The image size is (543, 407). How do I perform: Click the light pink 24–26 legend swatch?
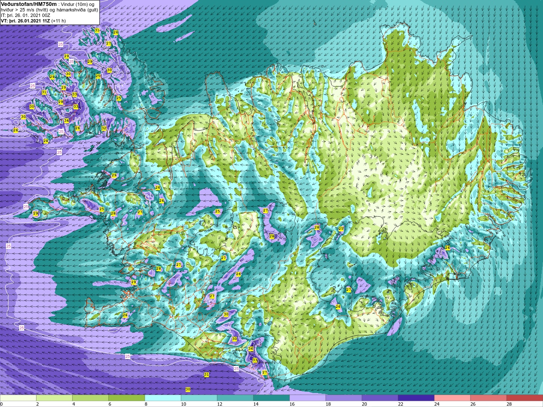tap(452, 398)
